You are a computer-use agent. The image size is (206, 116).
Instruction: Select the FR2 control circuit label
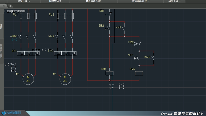tap(131, 42)
